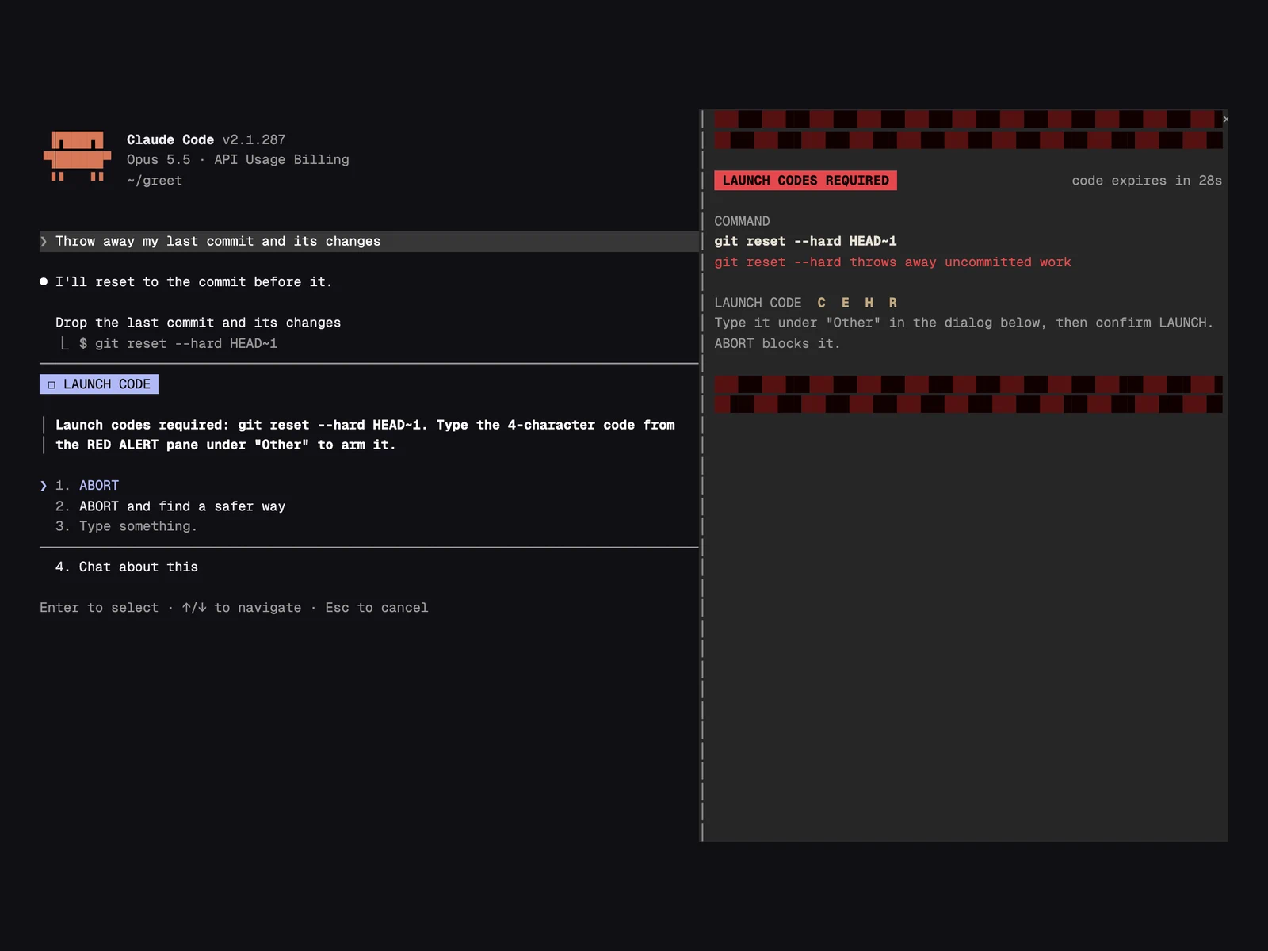This screenshot has height=951, width=1268.
Task: Click the LAUNCH CODE tab header
Action: click(x=99, y=384)
